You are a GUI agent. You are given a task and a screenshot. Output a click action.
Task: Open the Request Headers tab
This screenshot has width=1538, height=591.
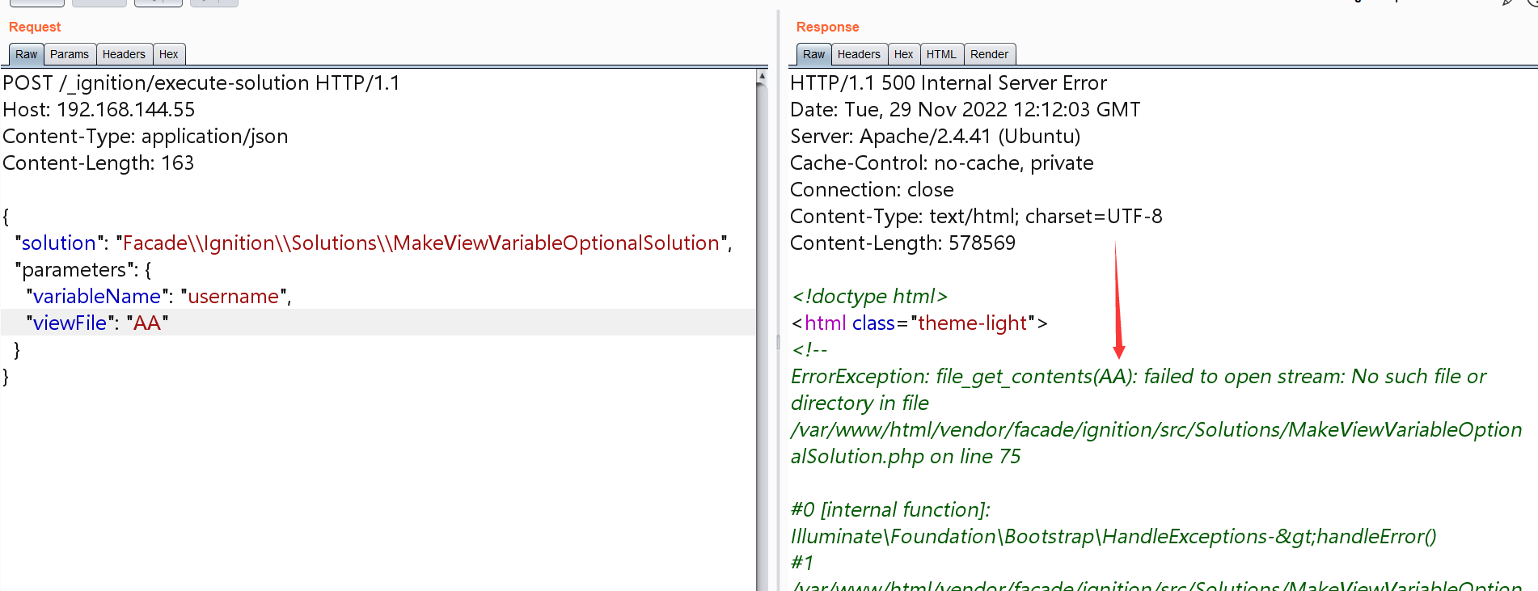click(x=124, y=54)
